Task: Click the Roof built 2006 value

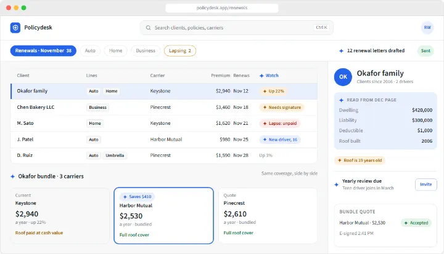Action: (427, 141)
